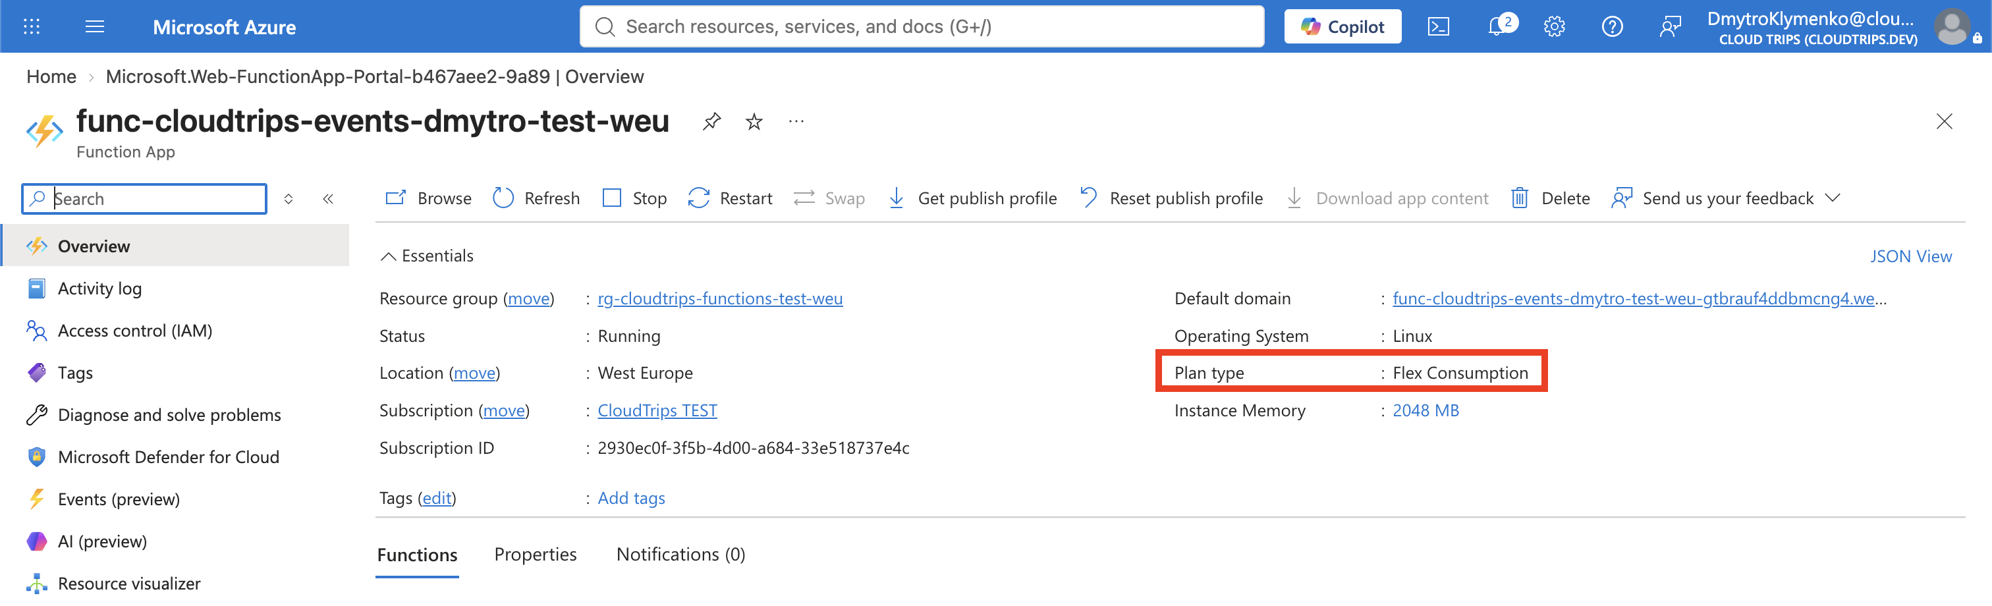Viewport: 1992px width, 606px height.
Task: Refresh the function app overview
Action: point(536,199)
